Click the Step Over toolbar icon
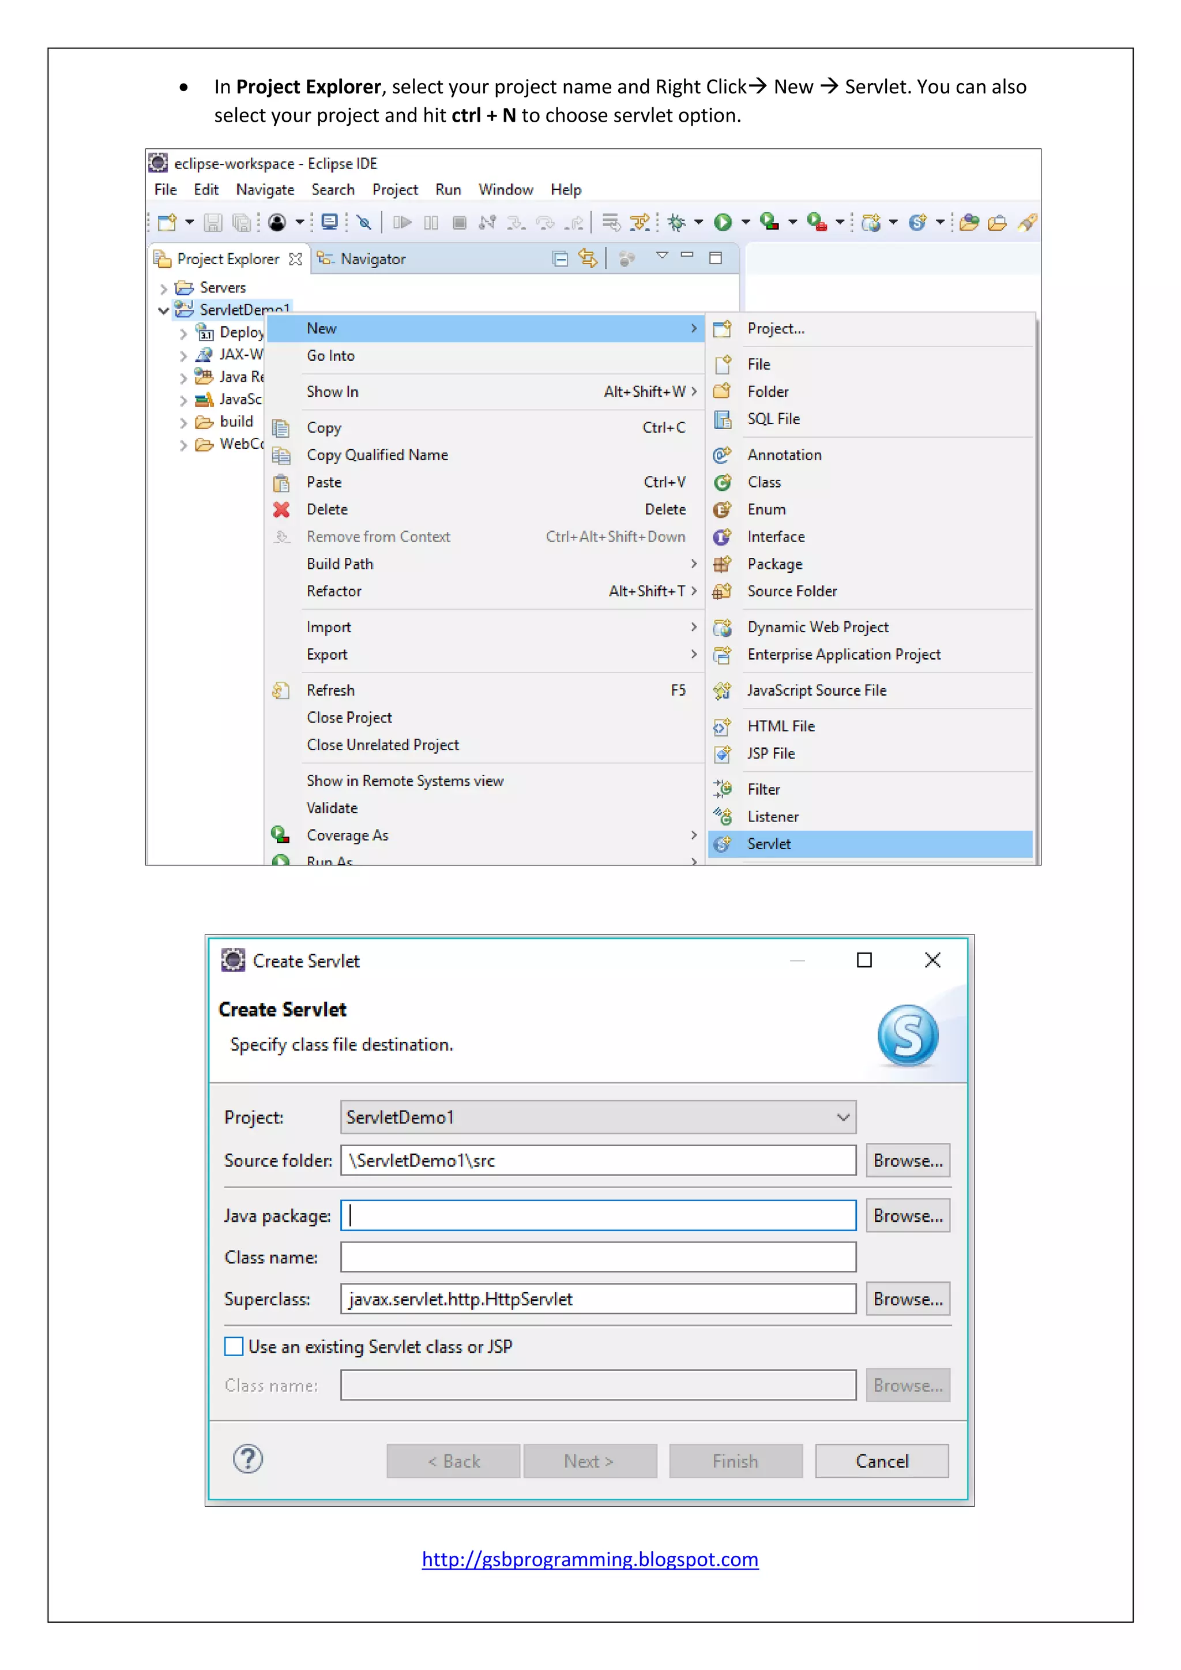1181x1670 pixels. pyautogui.click(x=545, y=222)
